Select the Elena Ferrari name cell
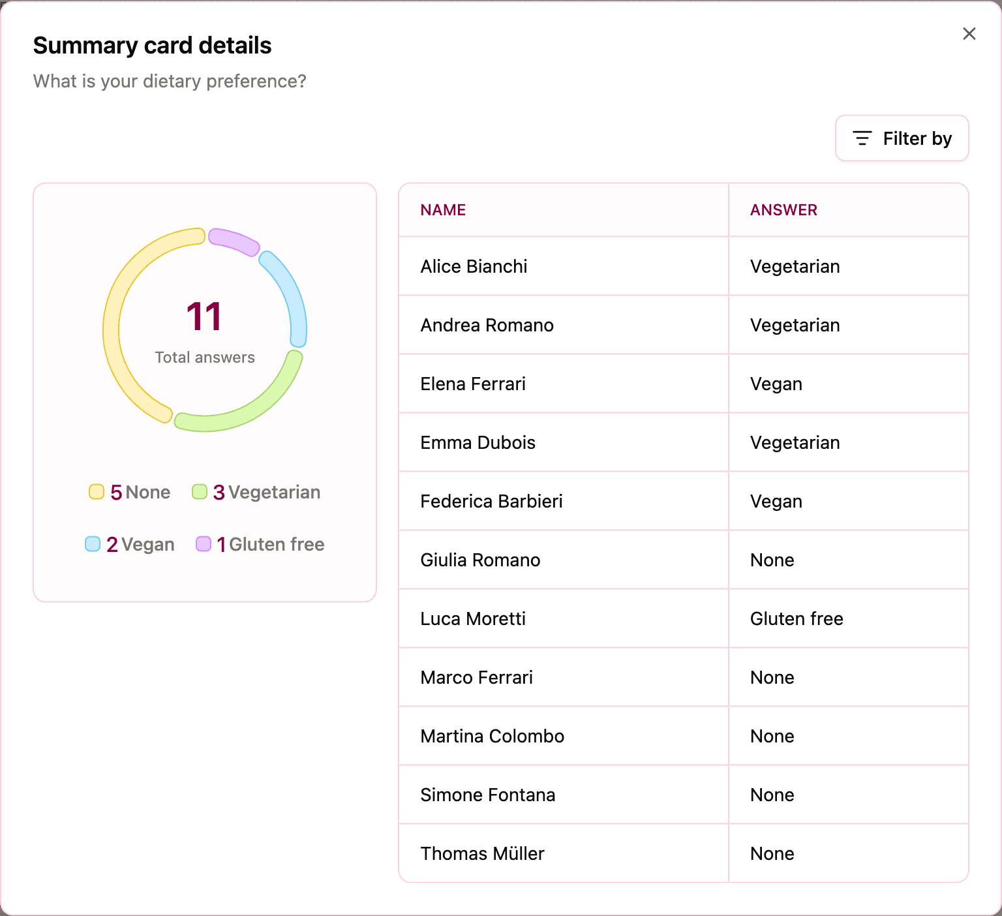Screen dimensions: 1002x916 coord(564,384)
